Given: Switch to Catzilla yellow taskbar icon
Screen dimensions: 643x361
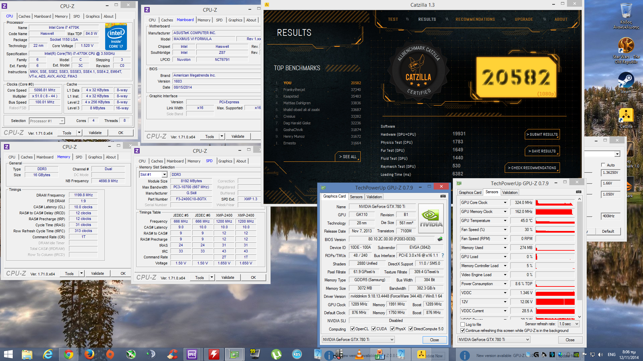Looking at the screenshot, I should click(x=421, y=354).
